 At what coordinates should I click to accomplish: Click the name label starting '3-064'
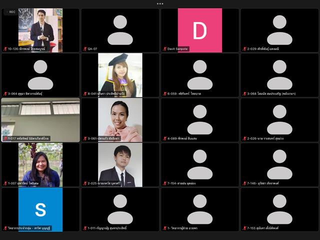click(25, 93)
